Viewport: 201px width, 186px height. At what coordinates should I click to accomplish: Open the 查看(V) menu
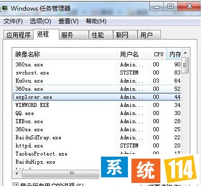(69, 21)
